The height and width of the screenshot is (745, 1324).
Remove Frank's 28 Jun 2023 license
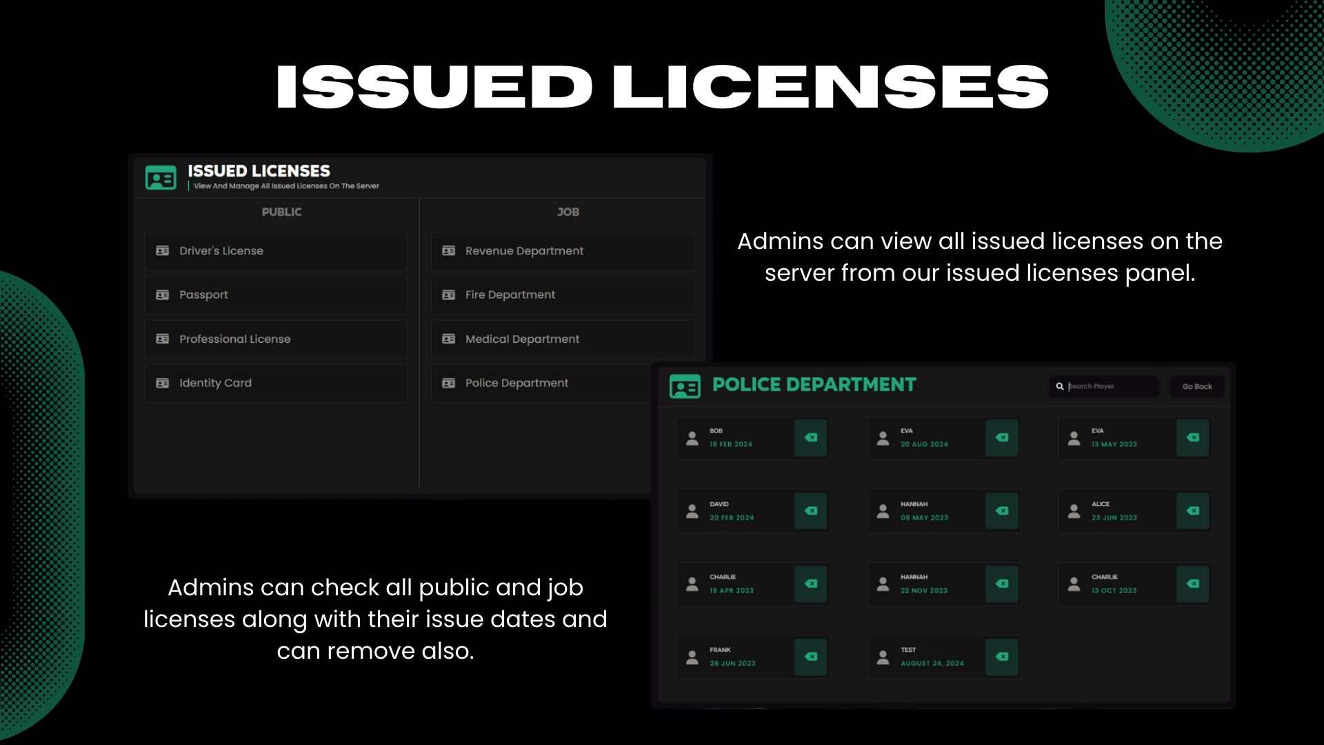click(811, 657)
